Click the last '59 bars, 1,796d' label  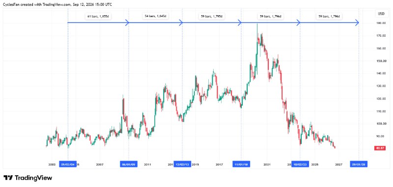[329, 17]
